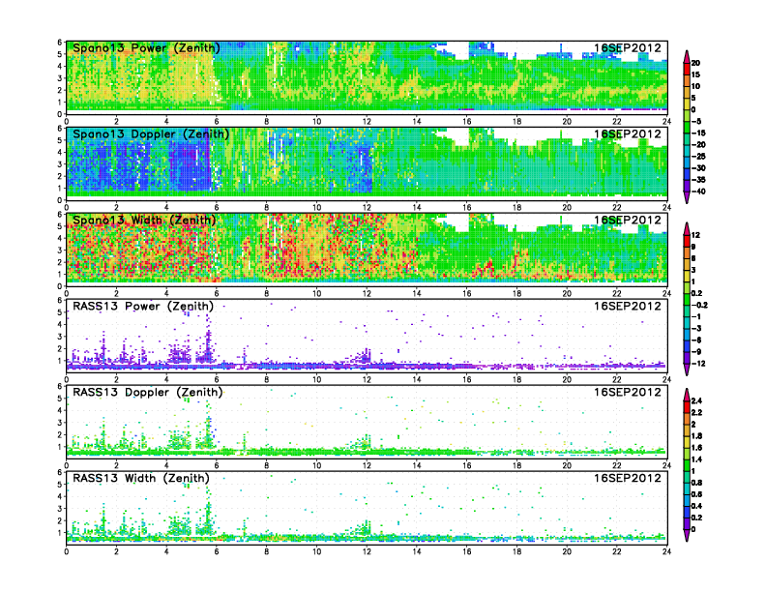Click the x-axis "24" tick under Spano13 Power panel
The width and height of the screenshot is (766, 592).
coord(666,121)
